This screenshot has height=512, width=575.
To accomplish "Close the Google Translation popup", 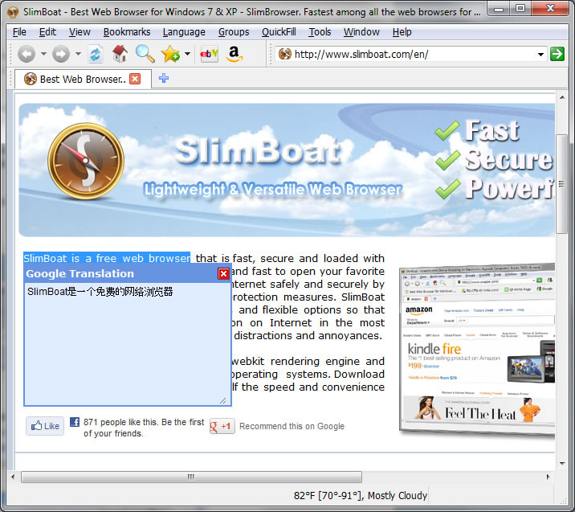I will coord(223,274).
